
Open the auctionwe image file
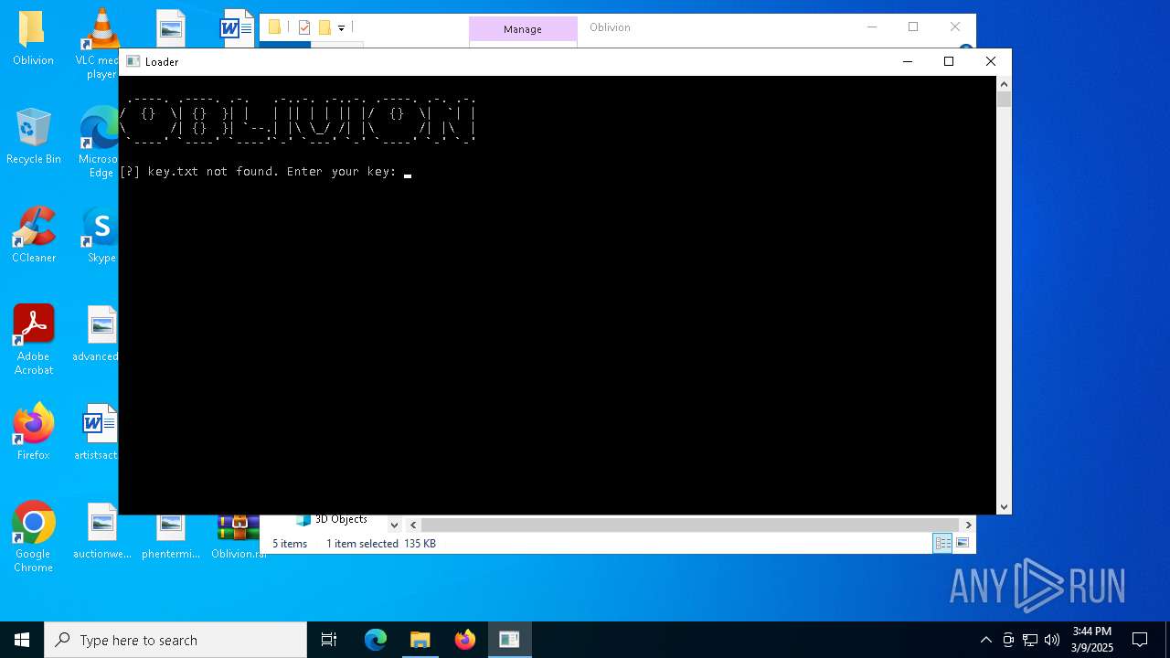coord(101,531)
